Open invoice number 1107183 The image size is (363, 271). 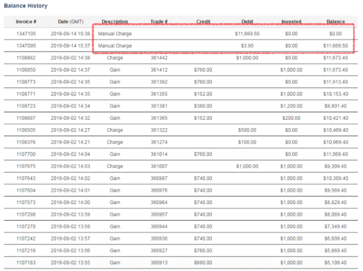(x=26, y=262)
